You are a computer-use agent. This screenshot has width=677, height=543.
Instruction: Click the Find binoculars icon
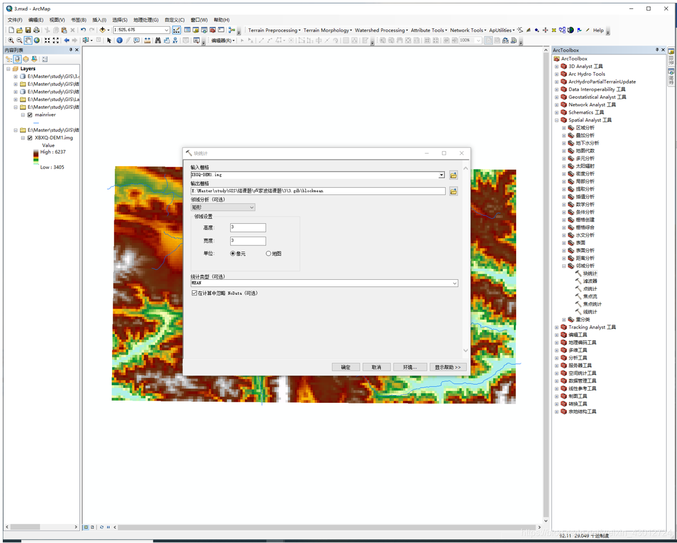158,40
